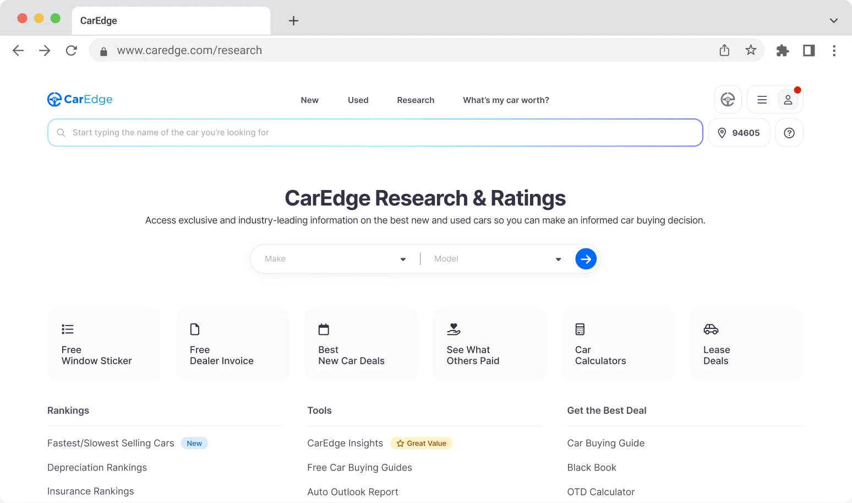Open the Car Calculators card
The image size is (852, 503).
[x=618, y=345]
